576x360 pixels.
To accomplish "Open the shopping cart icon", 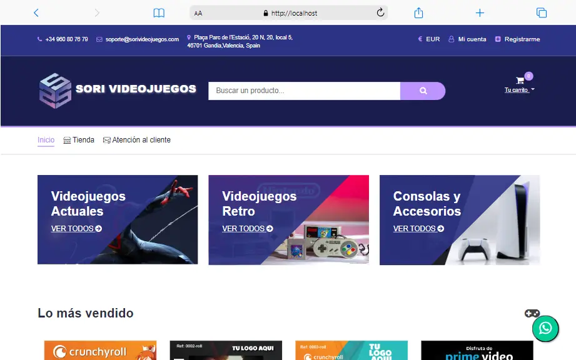I will click(x=520, y=81).
